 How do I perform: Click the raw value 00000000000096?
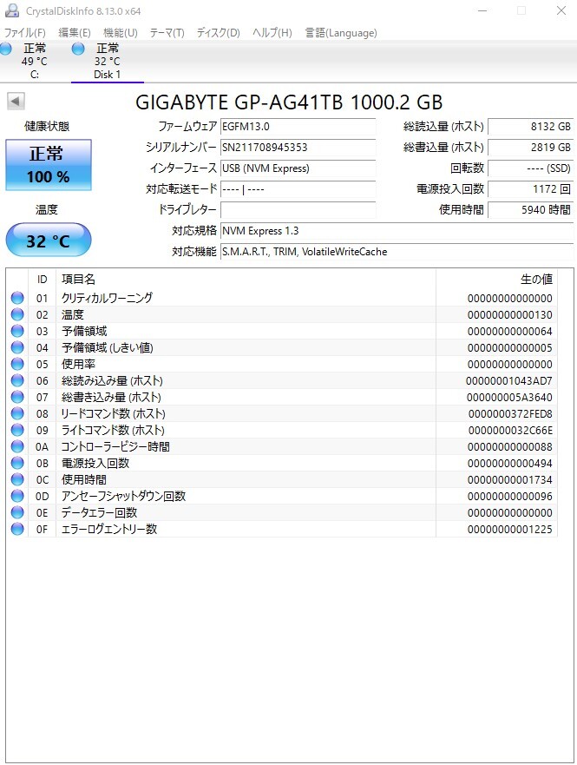[509, 496]
